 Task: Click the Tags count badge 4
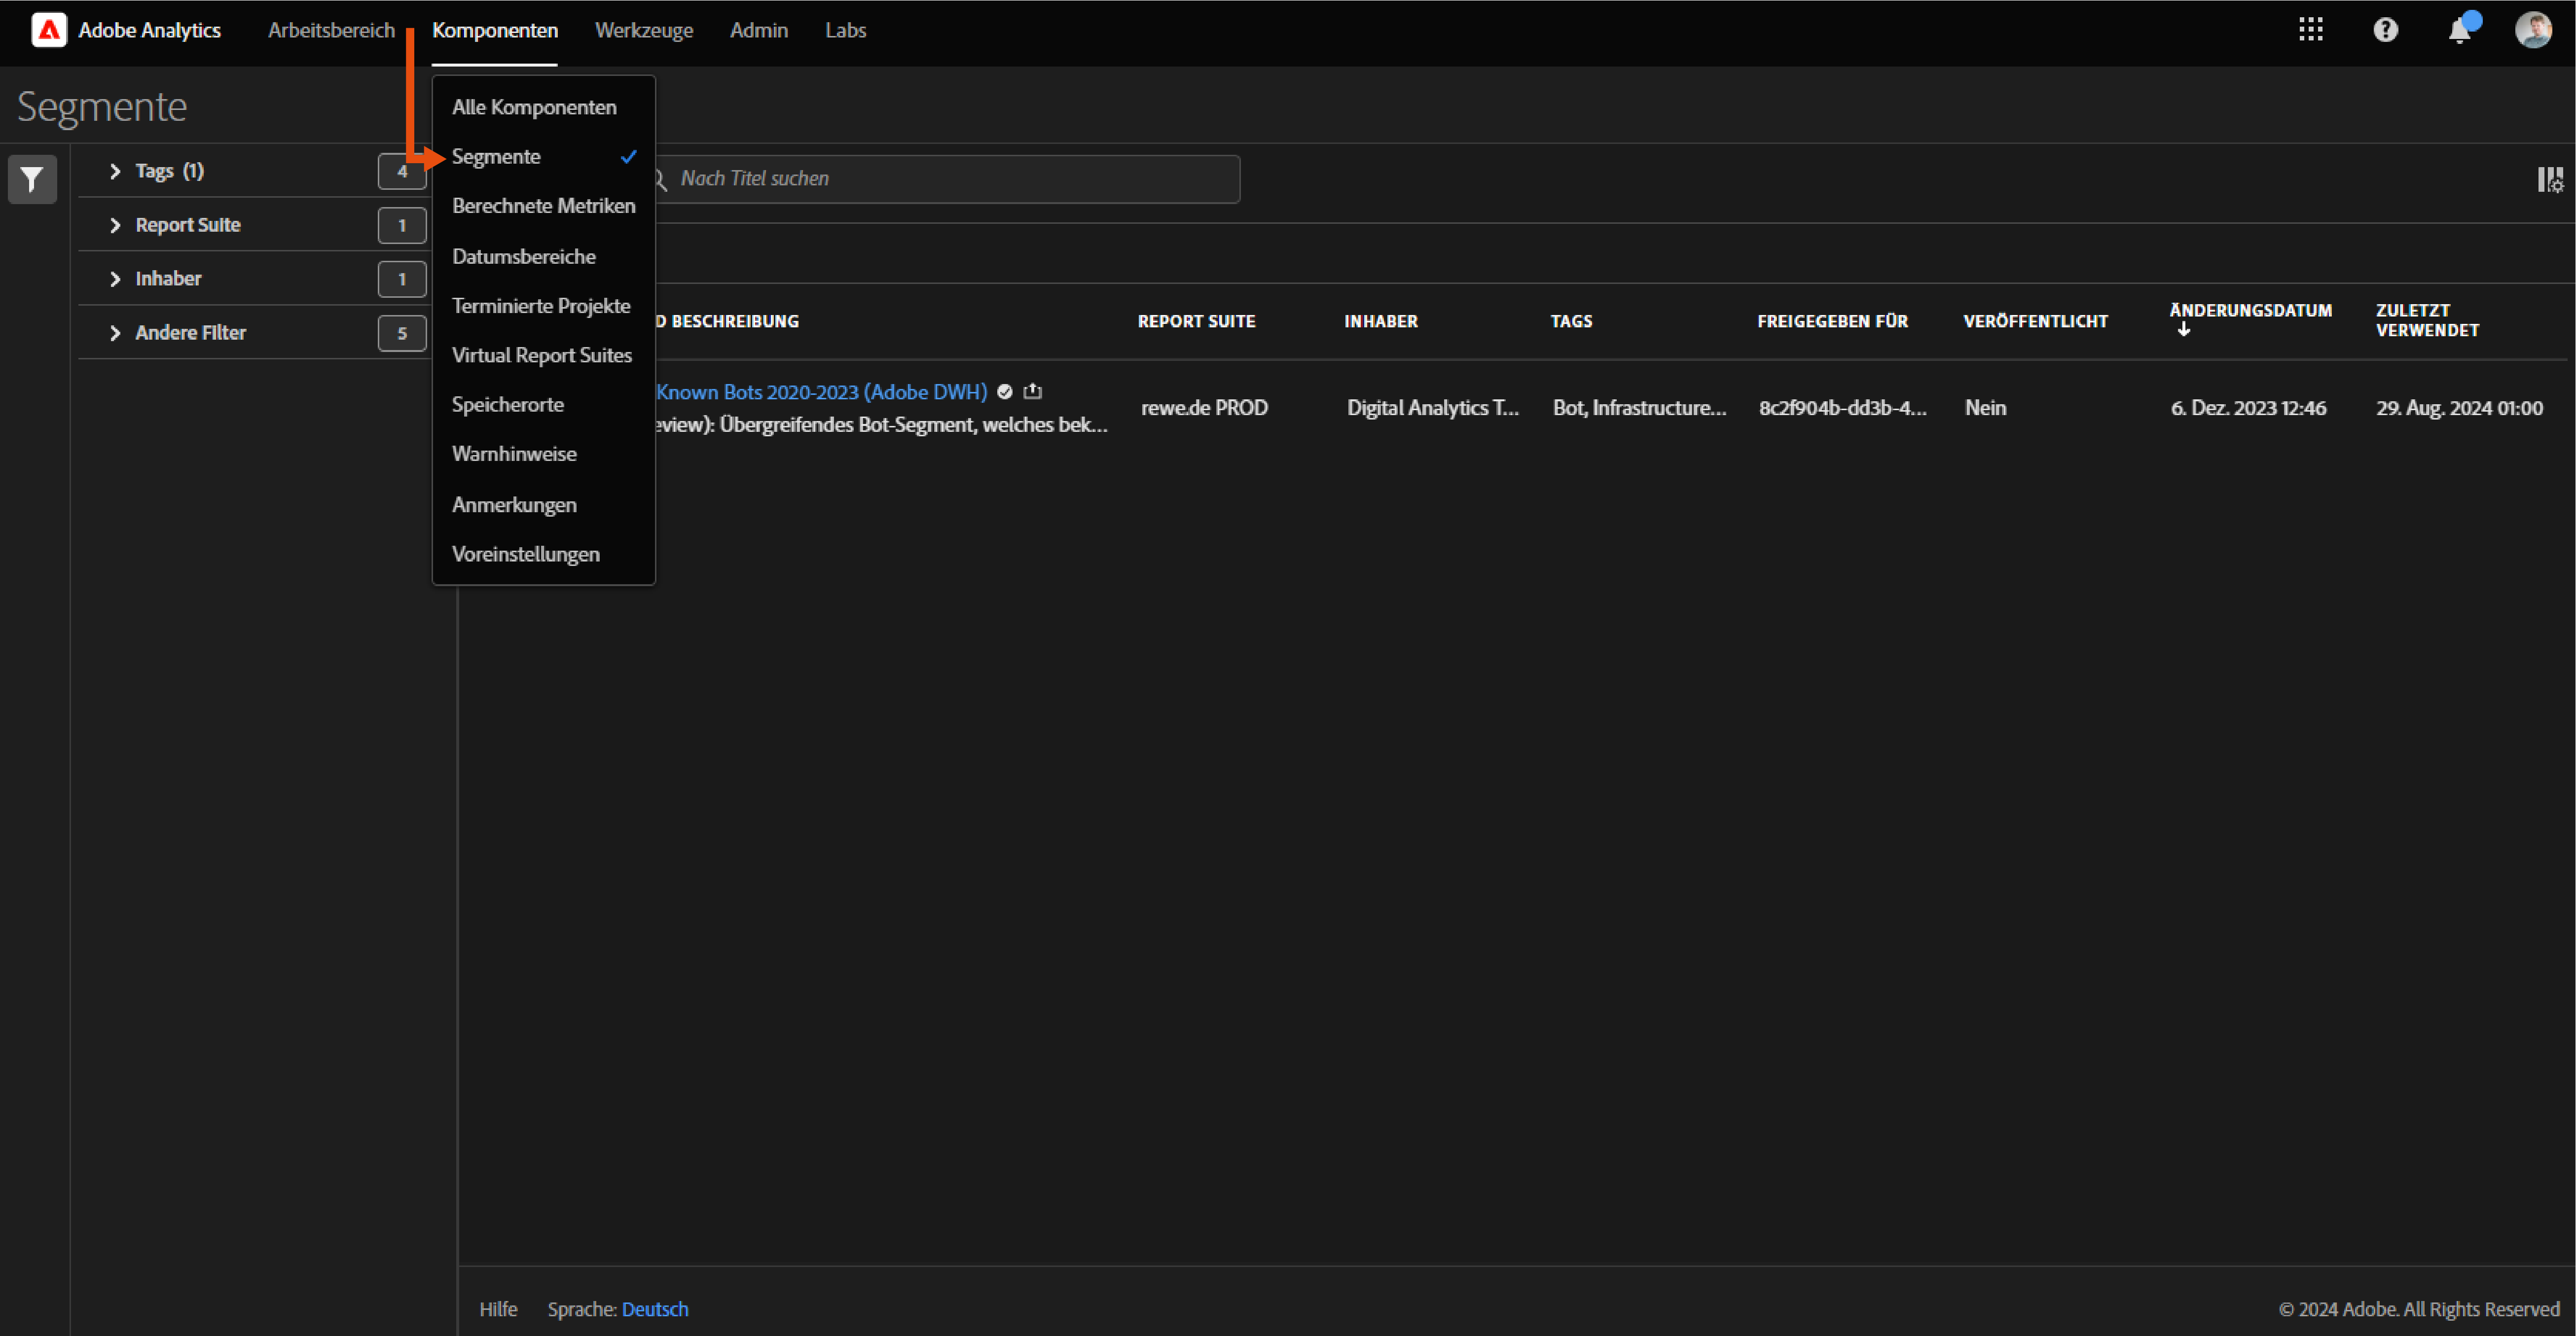click(402, 171)
